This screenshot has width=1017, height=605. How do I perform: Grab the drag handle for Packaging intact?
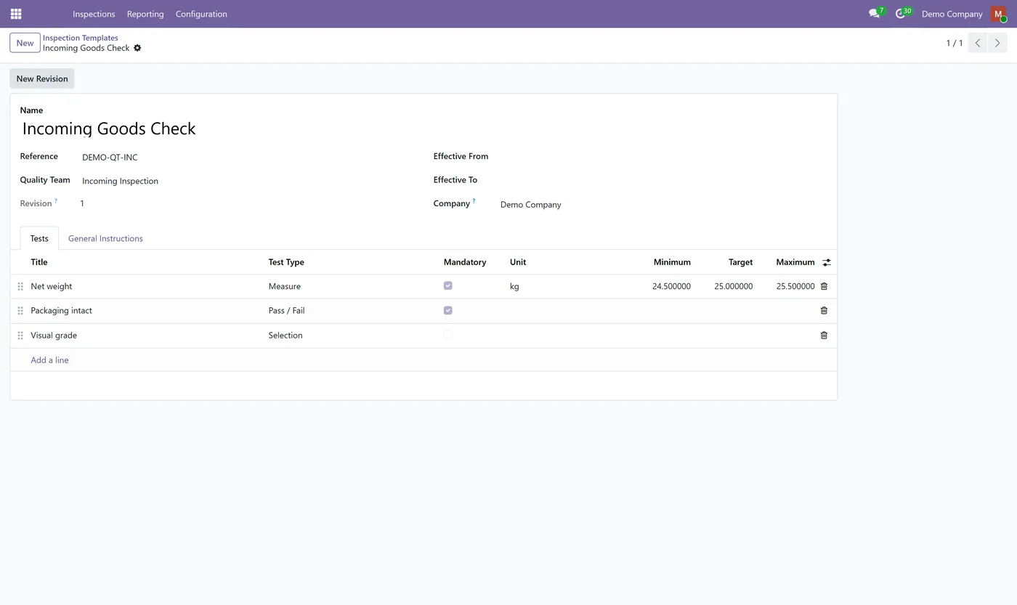pyautogui.click(x=20, y=311)
